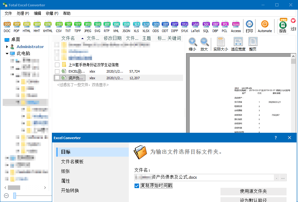
Task: Tick the 上W套手持身份证及学生证信息 folder checkbox
Action: (57, 65)
